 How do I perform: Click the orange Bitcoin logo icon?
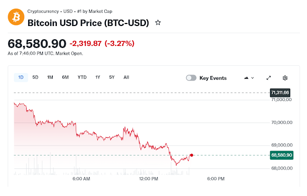click(x=16, y=17)
